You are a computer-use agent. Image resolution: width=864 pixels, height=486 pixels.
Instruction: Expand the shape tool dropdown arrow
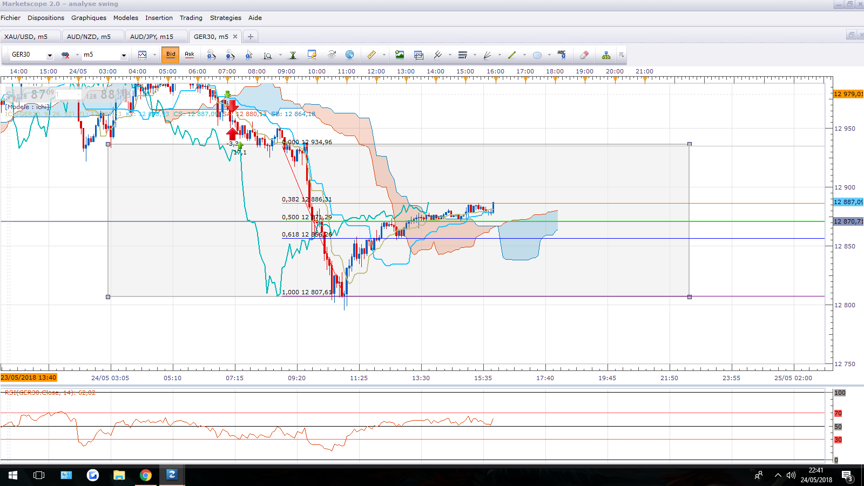pyautogui.click(x=549, y=55)
